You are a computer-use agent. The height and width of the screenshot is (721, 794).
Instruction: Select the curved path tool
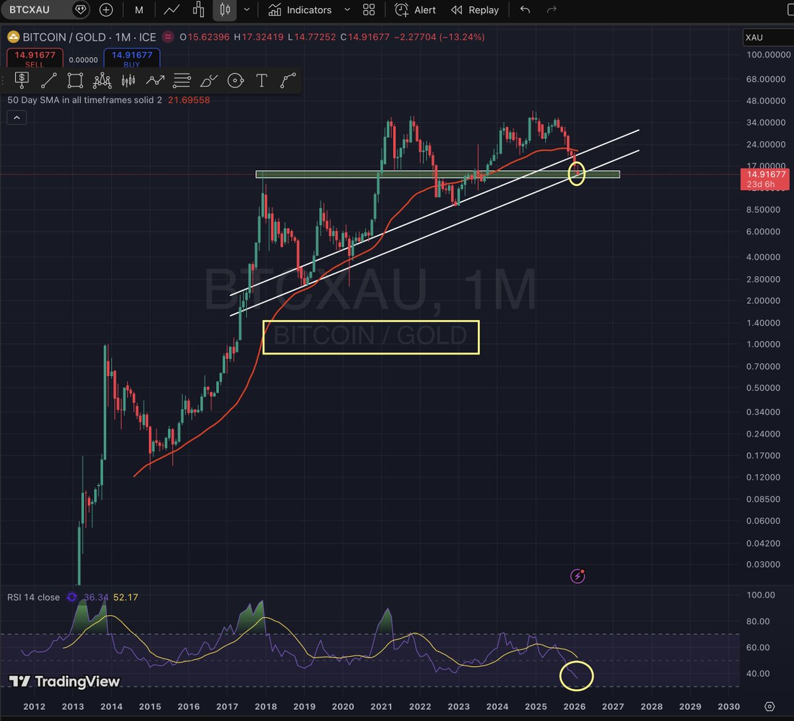point(288,81)
